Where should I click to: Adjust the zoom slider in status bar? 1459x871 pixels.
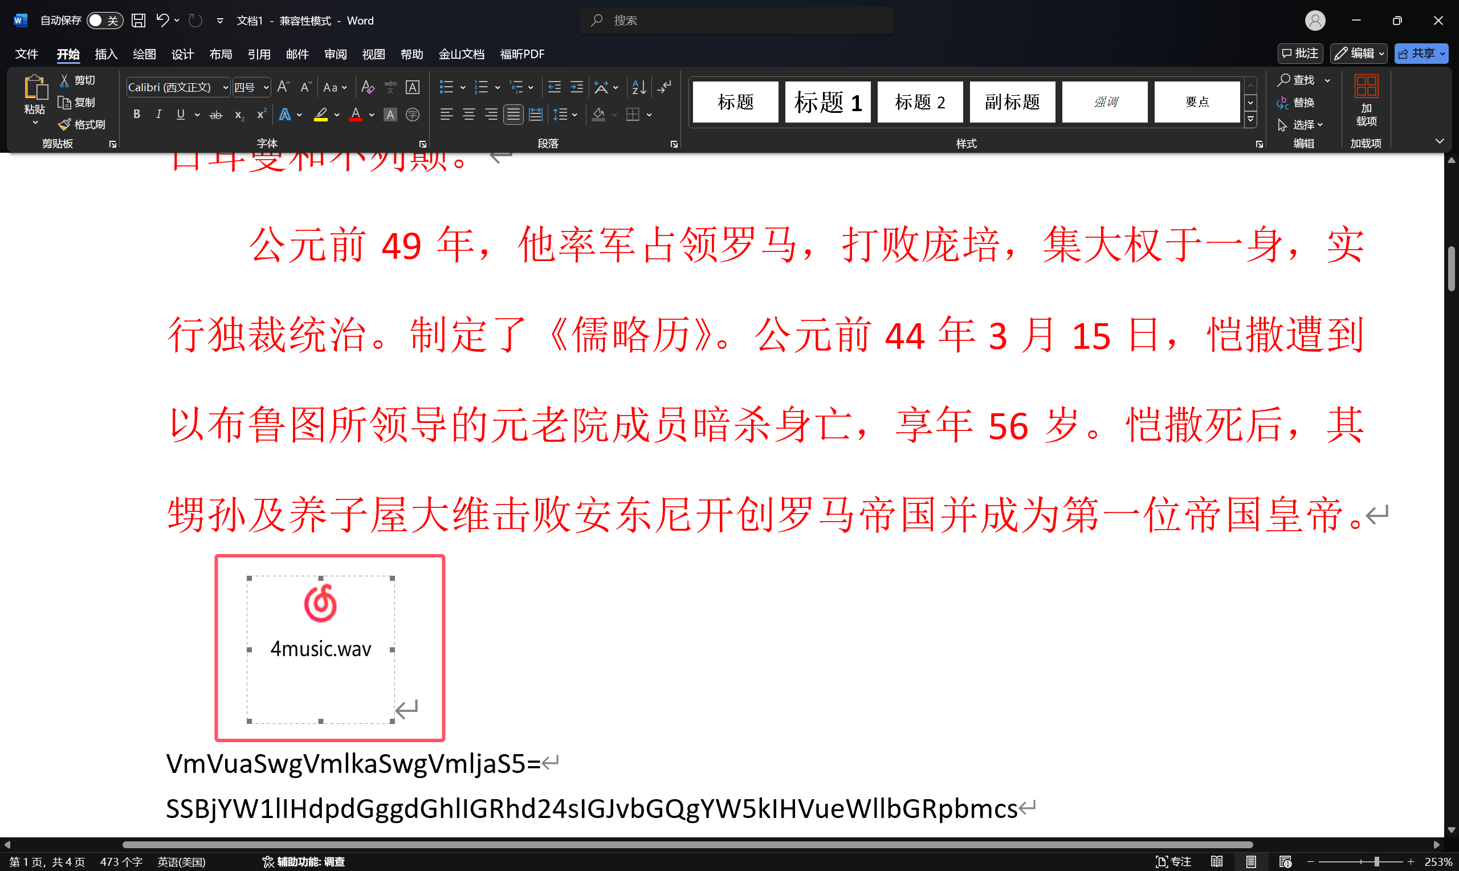1376,862
